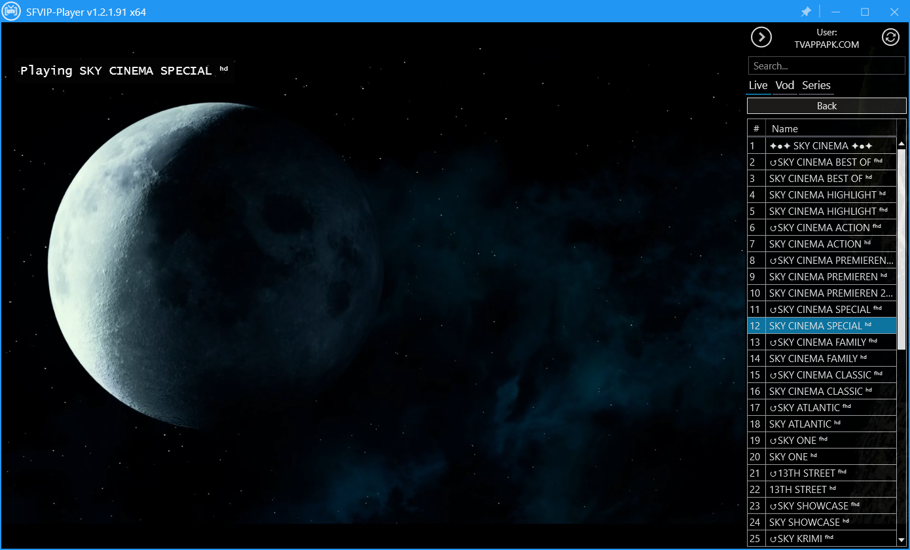This screenshot has width=910, height=550.
Task: Click the Back button
Action: click(x=827, y=105)
